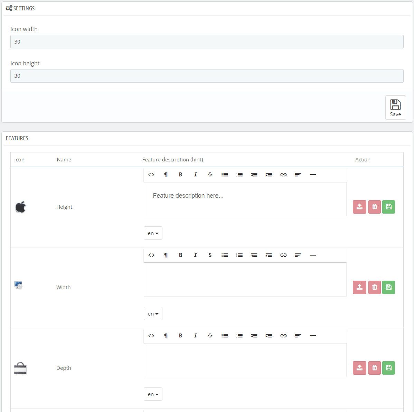The image size is (414, 412).
Task: Apply italic in Width description editor
Action: 195,255
